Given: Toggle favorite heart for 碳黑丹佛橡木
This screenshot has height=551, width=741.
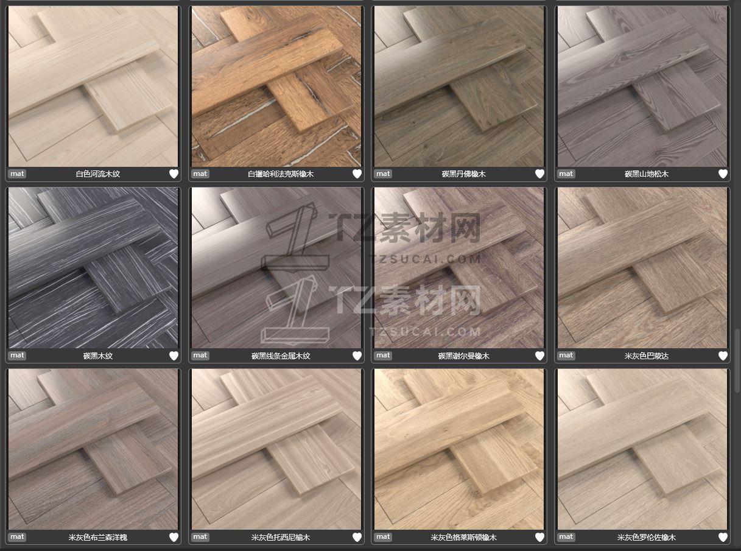Looking at the screenshot, I should (539, 174).
